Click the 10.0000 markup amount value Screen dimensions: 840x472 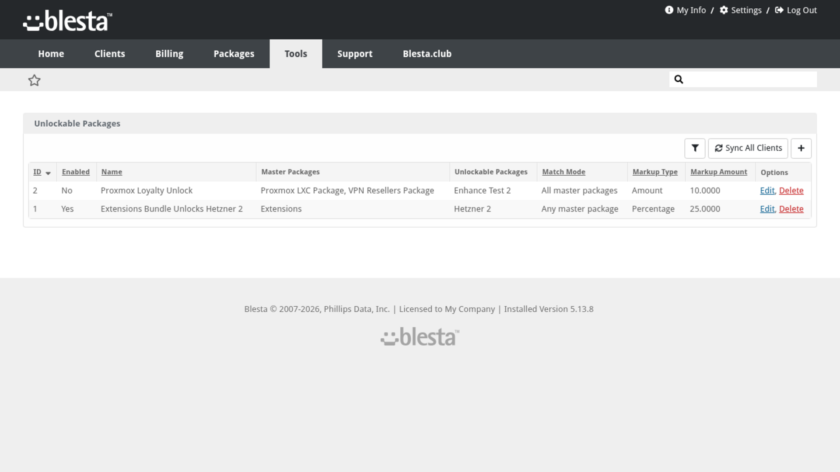tap(705, 191)
